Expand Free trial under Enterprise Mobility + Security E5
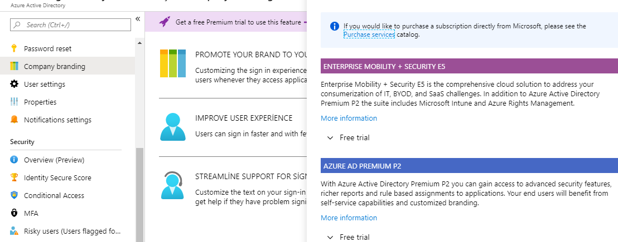 click(x=349, y=137)
